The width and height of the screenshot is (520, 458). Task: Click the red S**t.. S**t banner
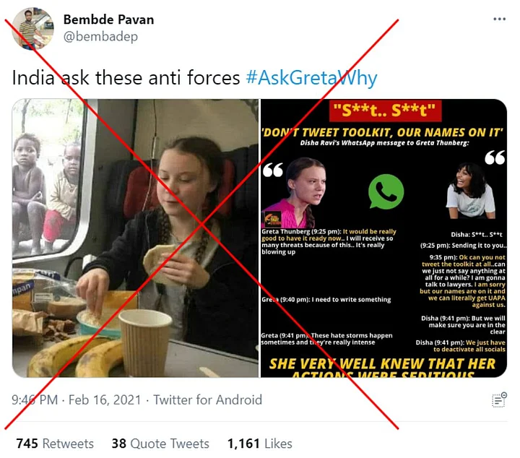(x=386, y=111)
